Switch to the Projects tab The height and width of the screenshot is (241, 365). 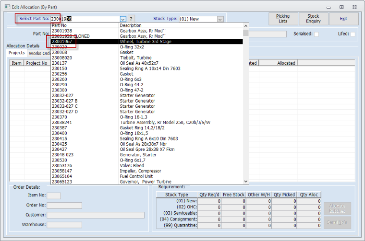click(x=16, y=53)
